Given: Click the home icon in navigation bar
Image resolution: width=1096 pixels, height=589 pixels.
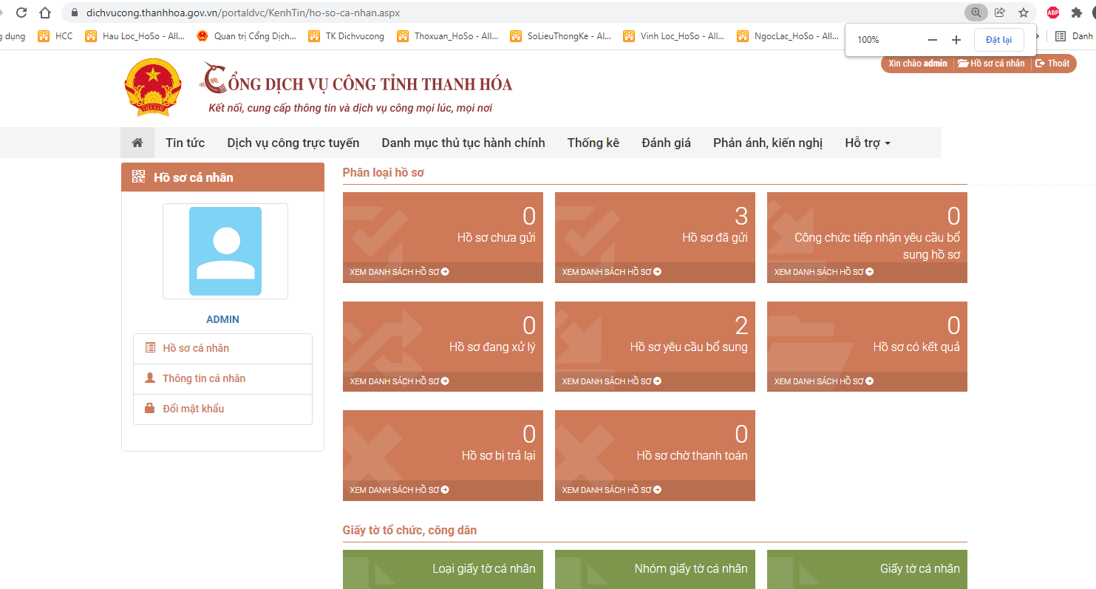Looking at the screenshot, I should coord(137,143).
